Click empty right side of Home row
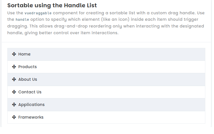 (x=140, y=54)
